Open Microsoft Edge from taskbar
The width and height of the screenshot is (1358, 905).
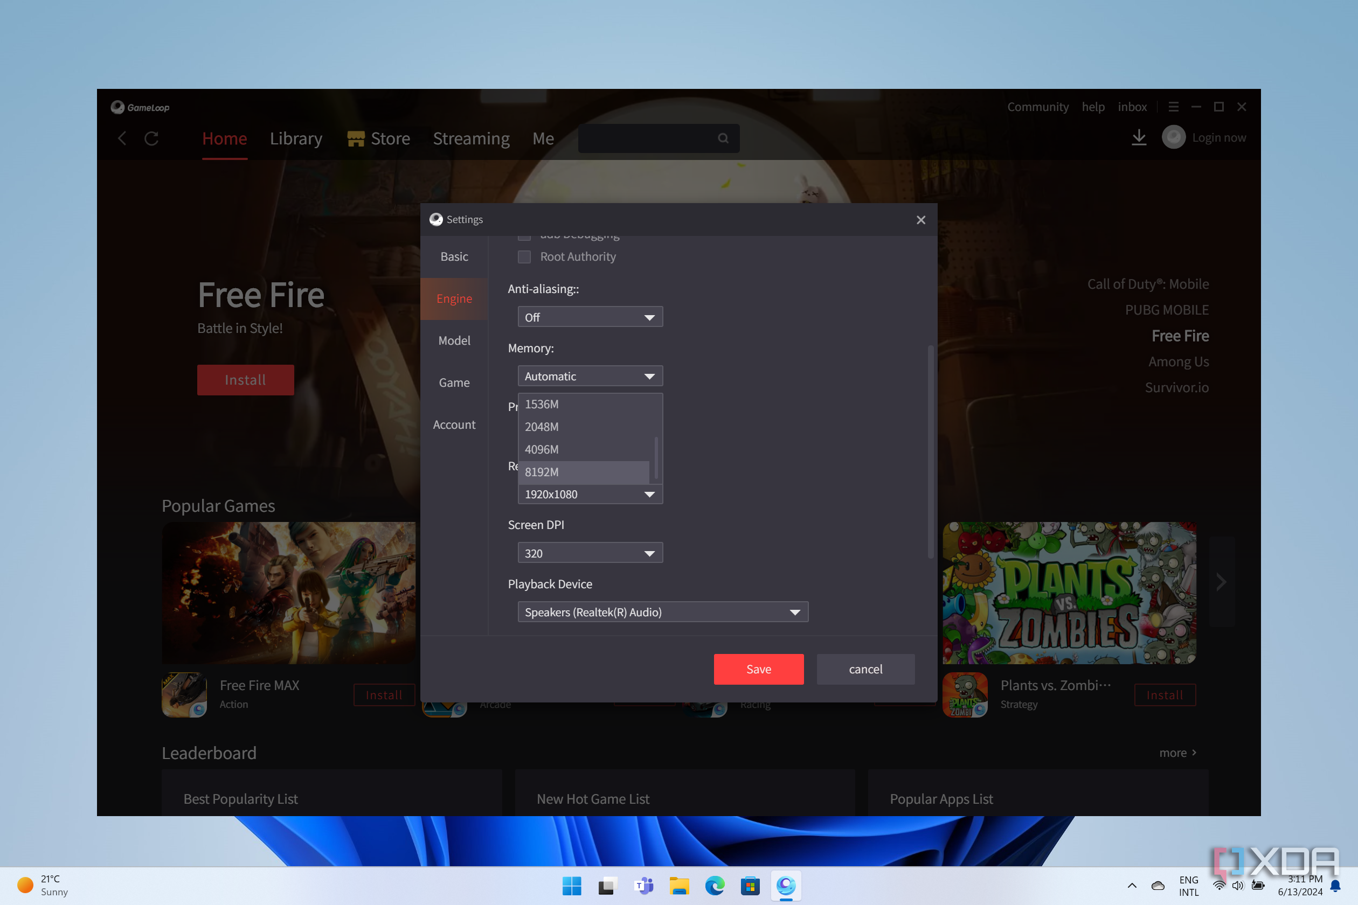(715, 886)
